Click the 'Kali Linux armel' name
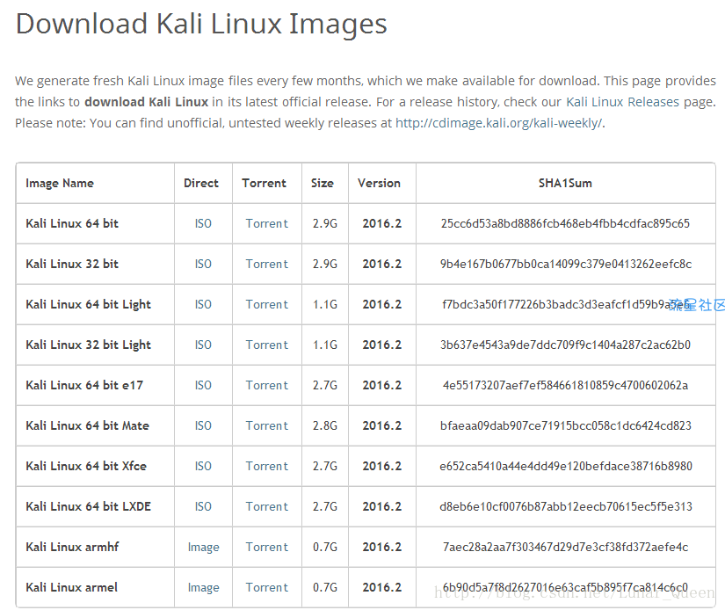725x610 pixels. pyautogui.click(x=72, y=587)
